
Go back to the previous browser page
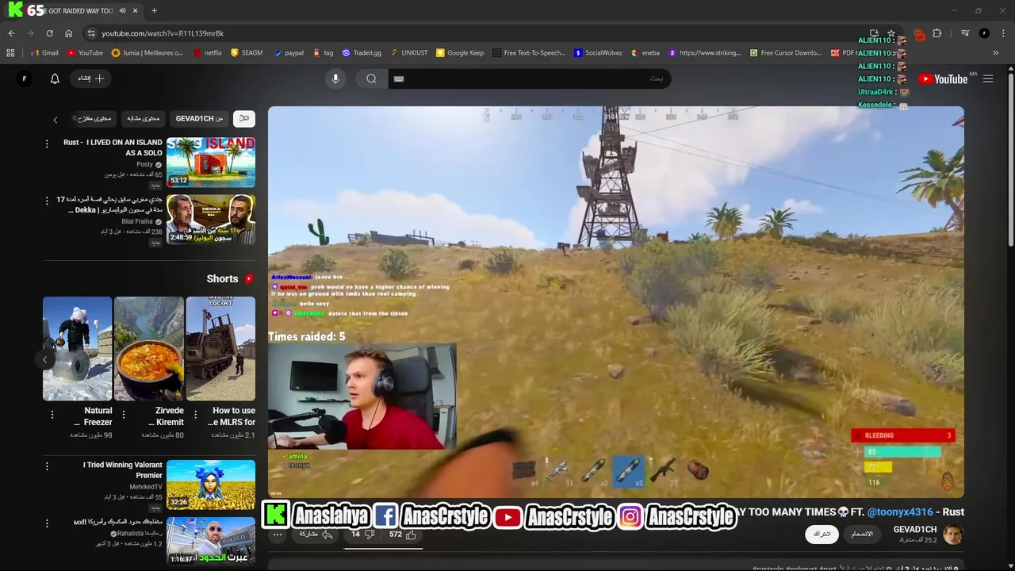pyautogui.click(x=11, y=33)
